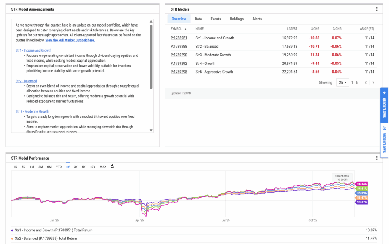This screenshot has width=389, height=244.
Task: Switch to the Holdings tab
Action: [x=236, y=19]
